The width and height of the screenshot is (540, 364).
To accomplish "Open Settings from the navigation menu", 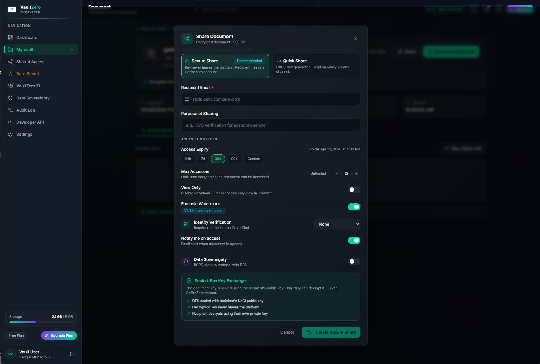I will tap(24, 134).
